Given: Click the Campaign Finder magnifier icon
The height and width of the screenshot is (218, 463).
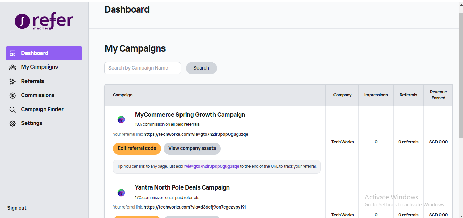Looking at the screenshot, I should pos(13,110).
